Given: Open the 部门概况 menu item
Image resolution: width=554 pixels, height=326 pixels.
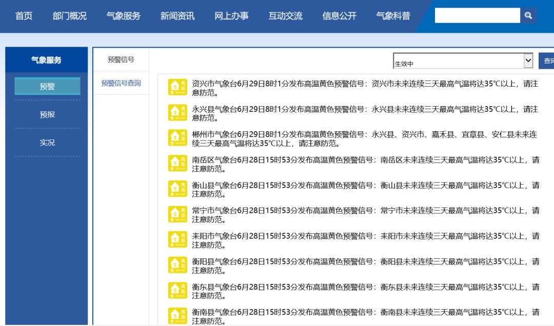Looking at the screenshot, I should (70, 16).
